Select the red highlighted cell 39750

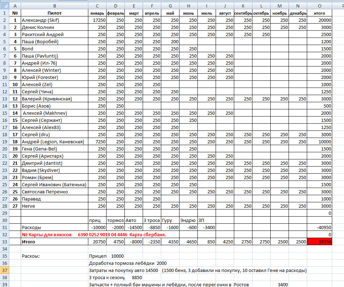319,242
